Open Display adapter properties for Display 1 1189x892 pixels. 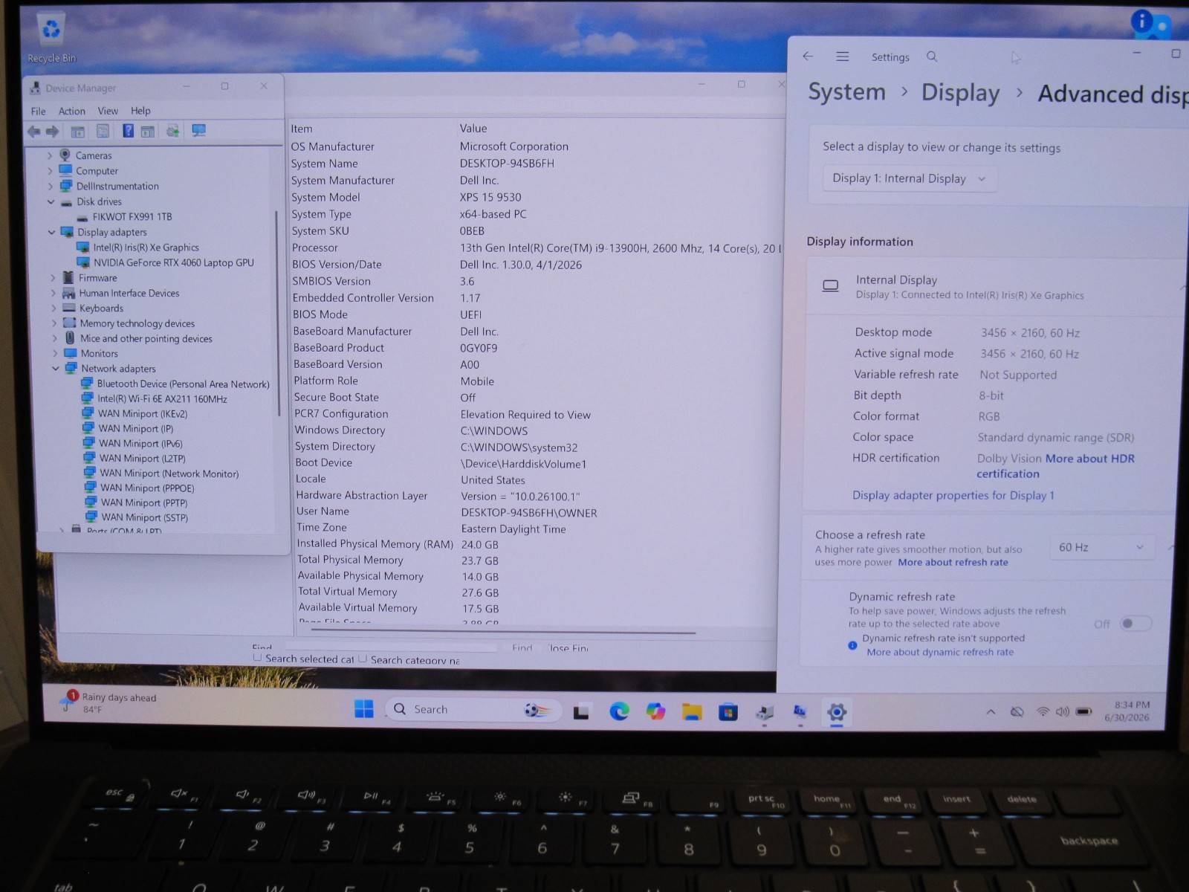click(953, 495)
